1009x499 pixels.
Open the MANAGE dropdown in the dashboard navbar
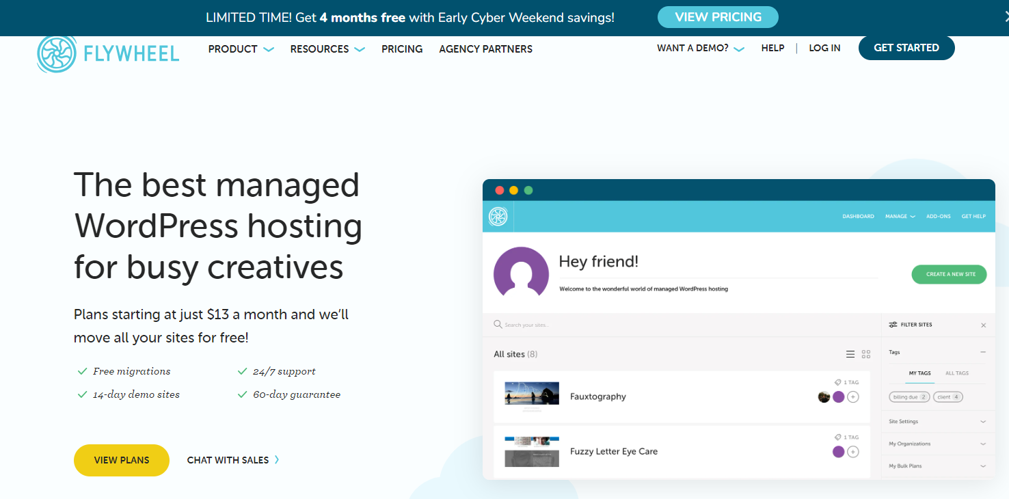(900, 216)
